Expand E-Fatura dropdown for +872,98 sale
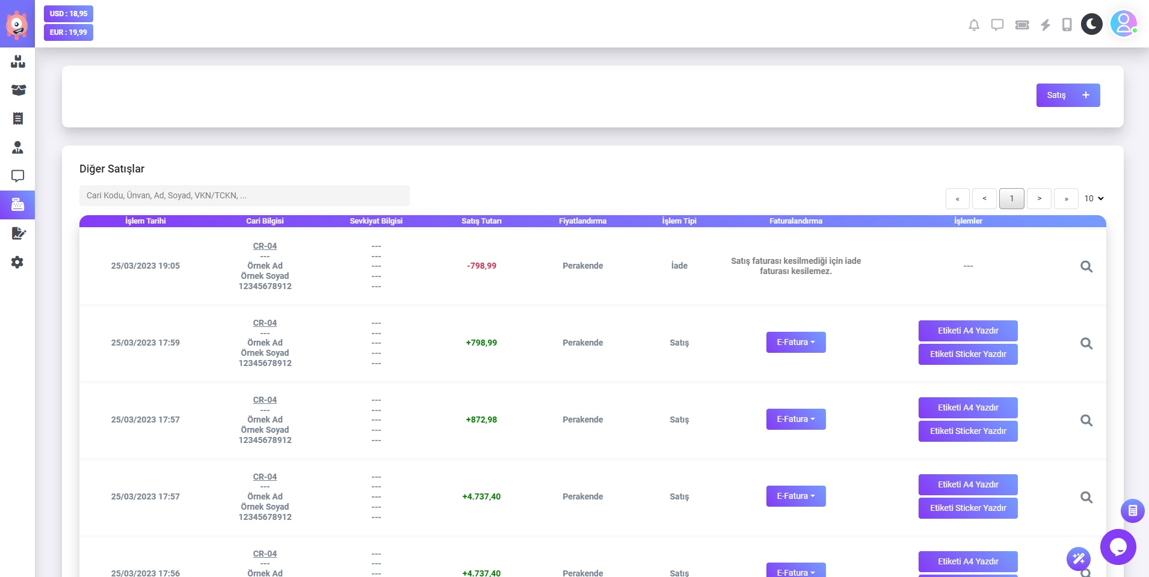Screen dimensions: 1149x577 tap(795, 420)
